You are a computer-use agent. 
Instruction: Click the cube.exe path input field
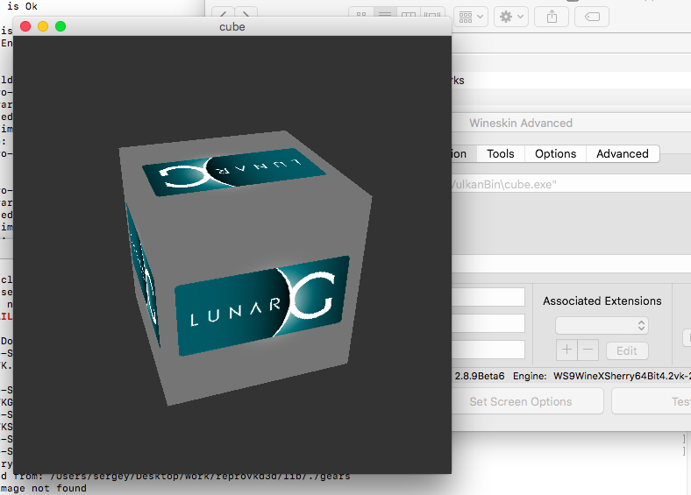[x=571, y=184]
